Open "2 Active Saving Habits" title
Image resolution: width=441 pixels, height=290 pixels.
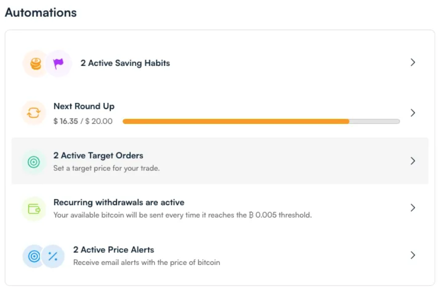(125, 63)
